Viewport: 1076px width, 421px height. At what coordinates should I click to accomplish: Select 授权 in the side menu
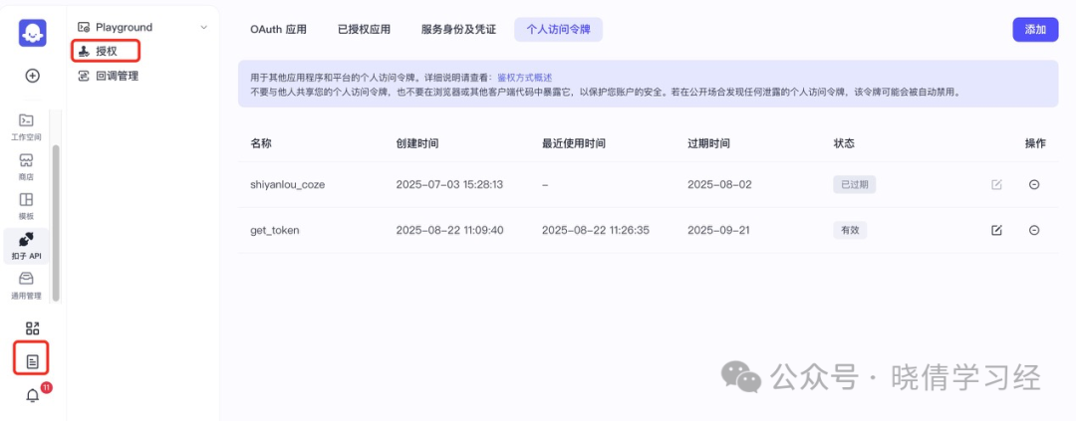(106, 51)
